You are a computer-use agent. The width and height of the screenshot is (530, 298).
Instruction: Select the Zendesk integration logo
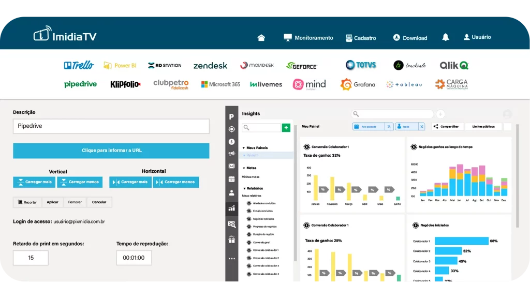tap(210, 66)
